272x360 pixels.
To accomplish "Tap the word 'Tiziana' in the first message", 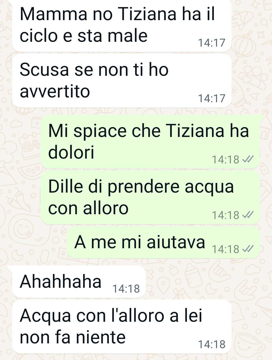I will 148,14.
